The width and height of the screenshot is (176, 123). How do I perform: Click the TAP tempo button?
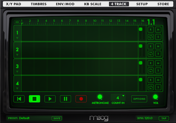pyautogui.click(x=164, y=118)
